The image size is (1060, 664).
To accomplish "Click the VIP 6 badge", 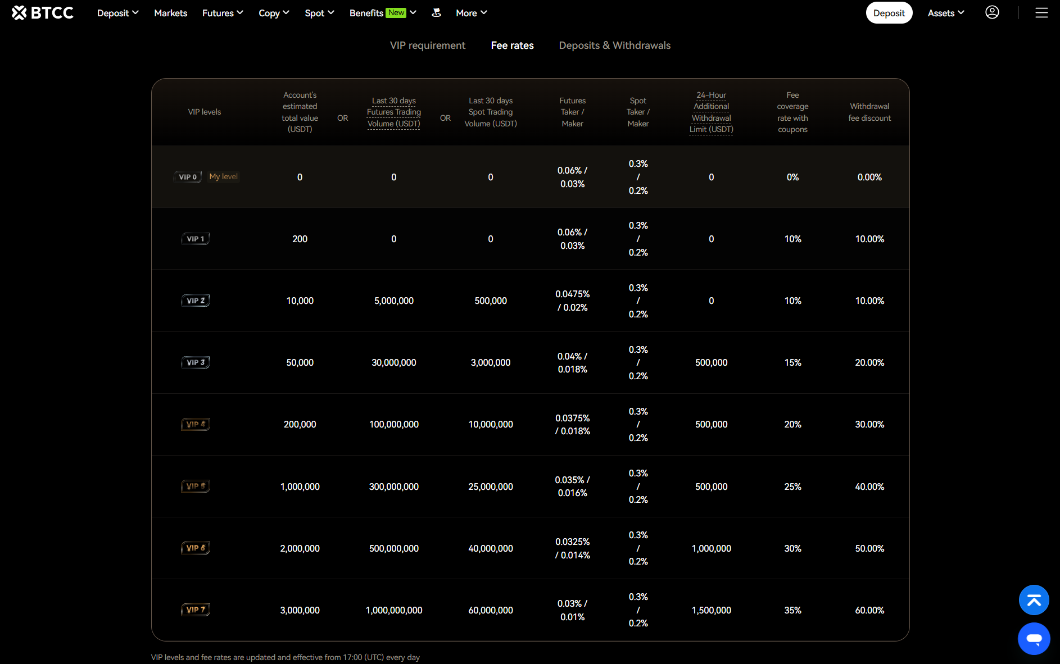I will pos(195,548).
